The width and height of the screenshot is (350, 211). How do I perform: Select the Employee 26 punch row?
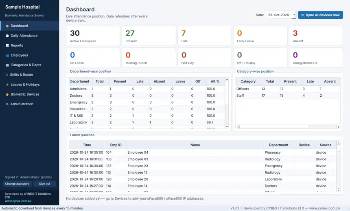point(202,179)
